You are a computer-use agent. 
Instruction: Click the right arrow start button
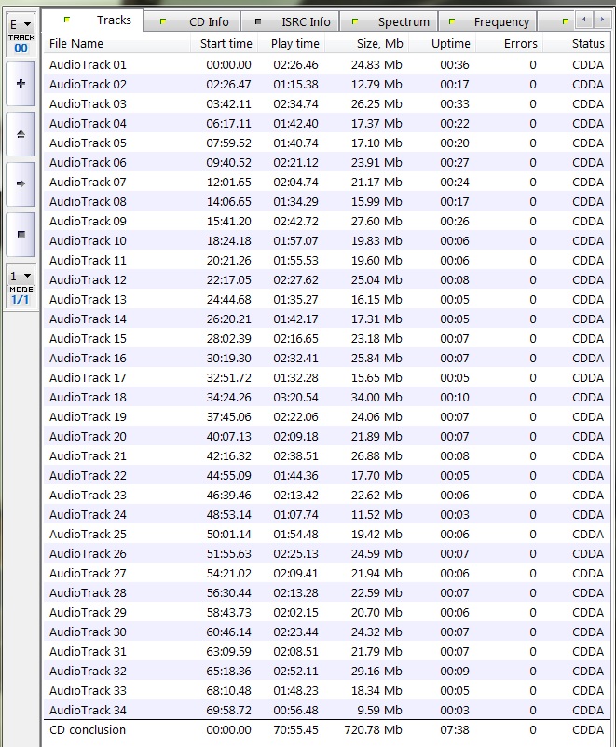tap(21, 183)
